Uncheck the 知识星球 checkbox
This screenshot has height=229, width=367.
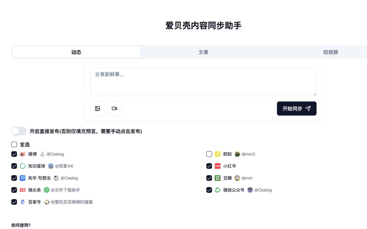(x=14, y=166)
